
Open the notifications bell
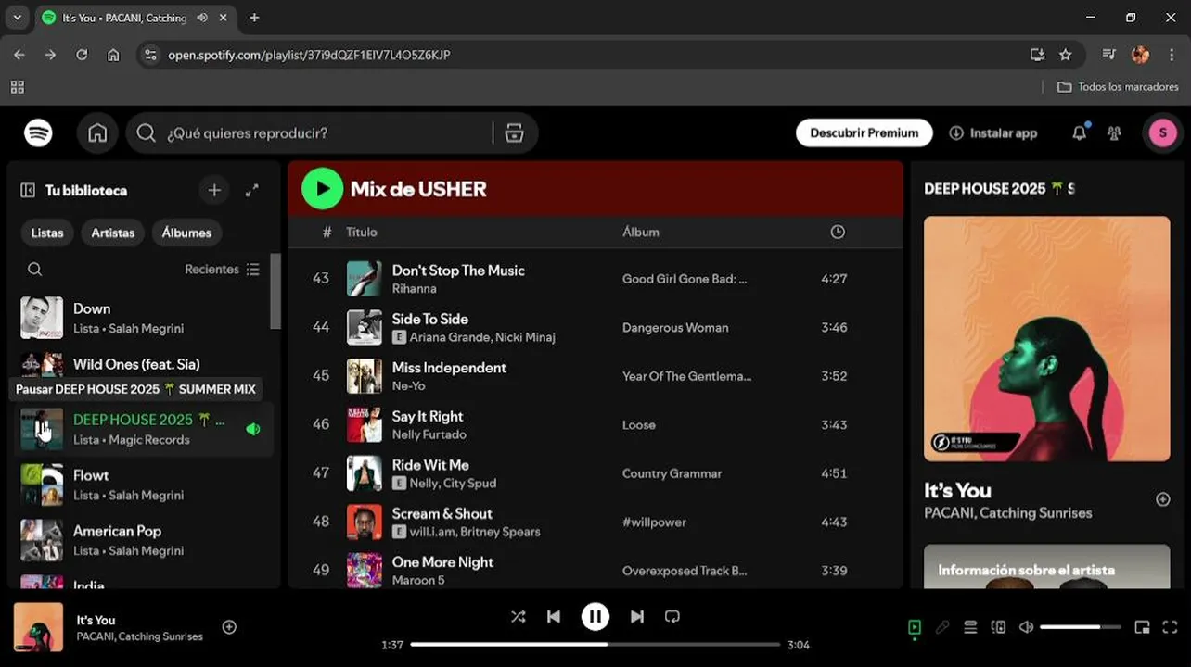(1079, 133)
